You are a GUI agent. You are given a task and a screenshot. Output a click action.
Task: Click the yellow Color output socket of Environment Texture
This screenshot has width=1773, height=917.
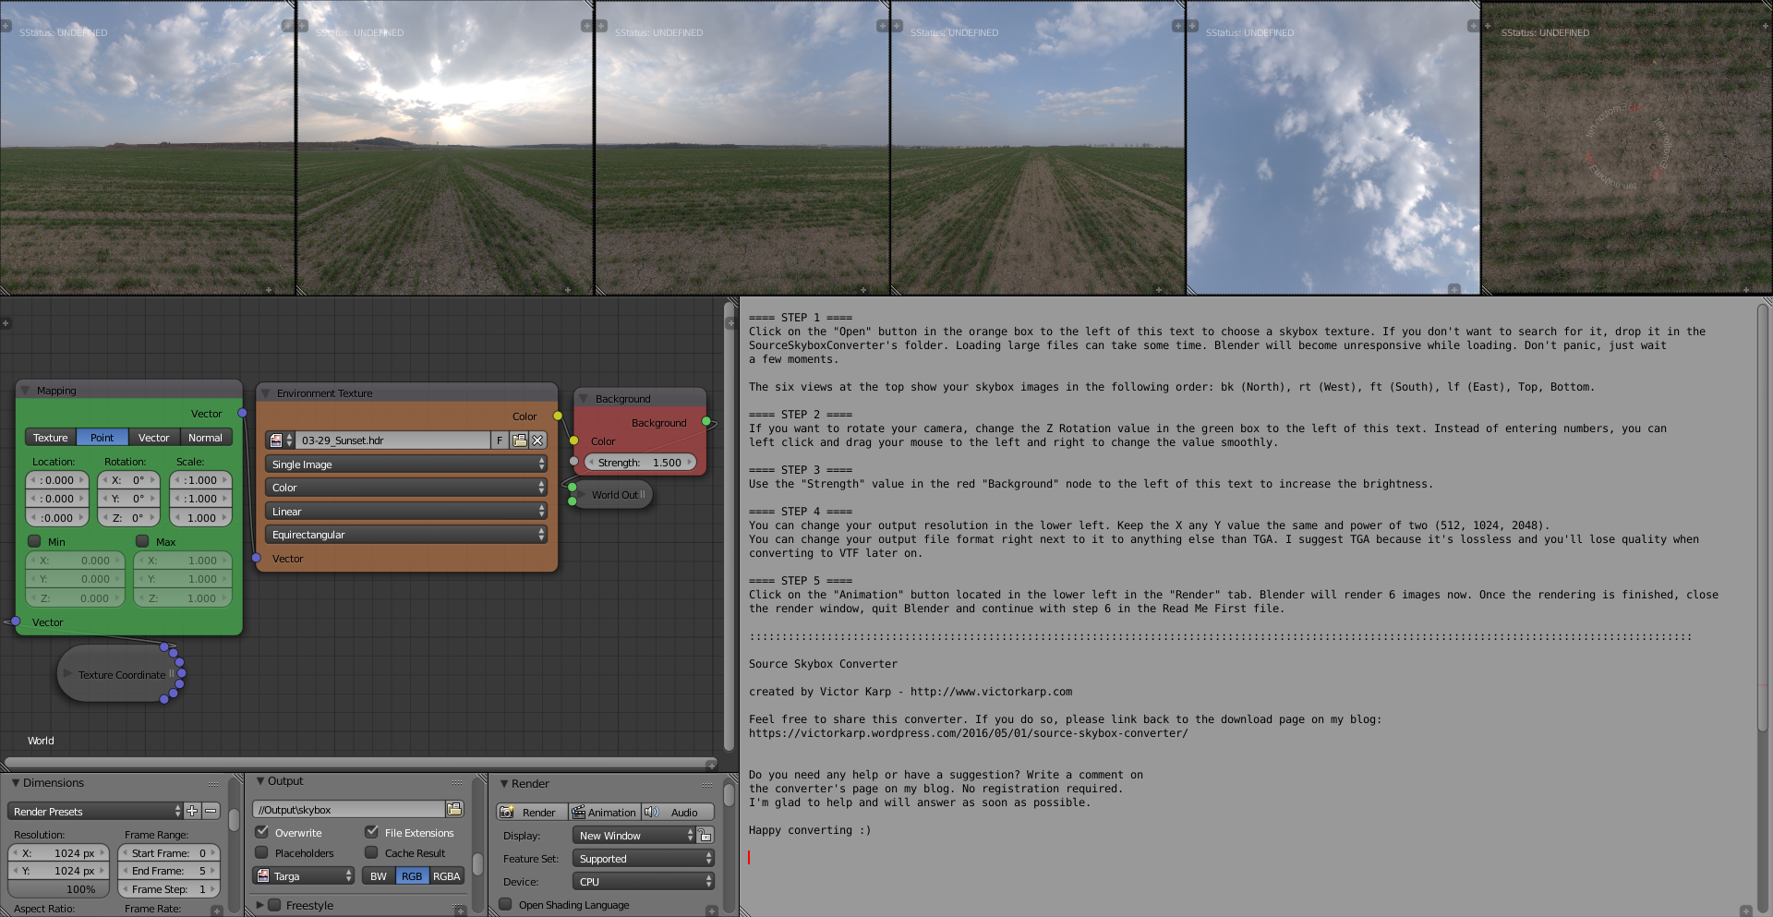[558, 416]
